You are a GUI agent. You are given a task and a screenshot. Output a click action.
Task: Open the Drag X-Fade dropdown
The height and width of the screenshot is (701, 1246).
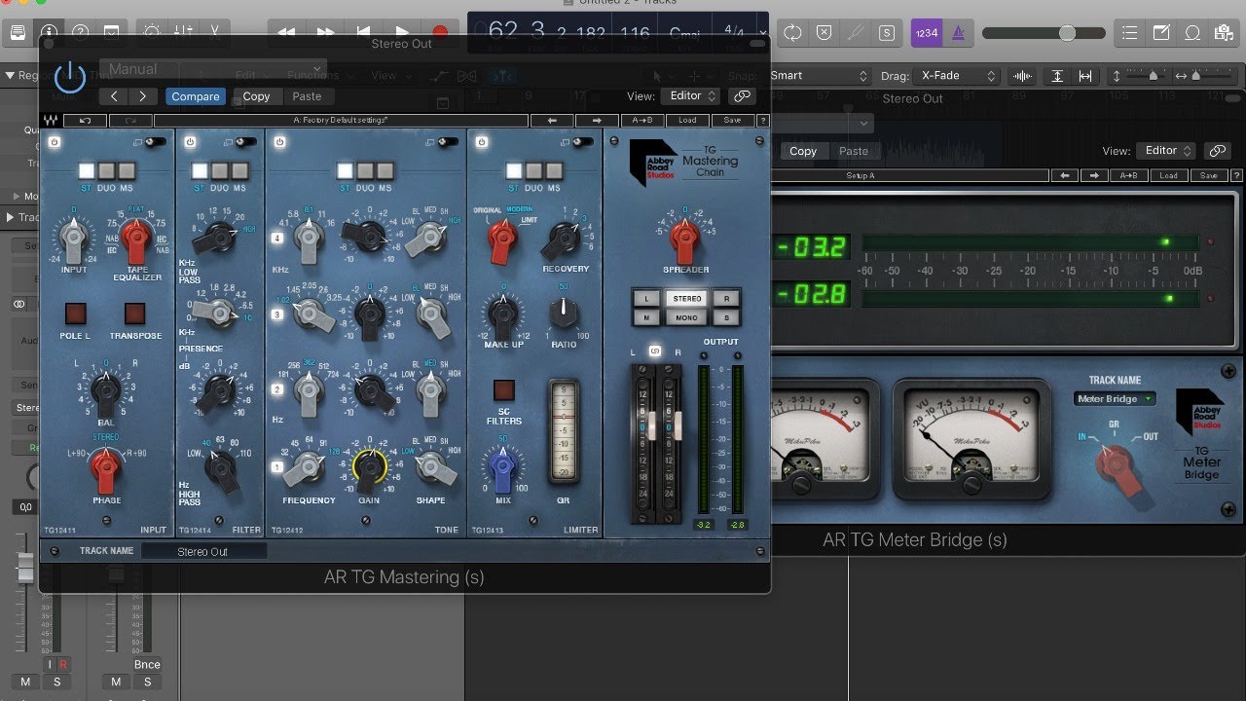(959, 76)
